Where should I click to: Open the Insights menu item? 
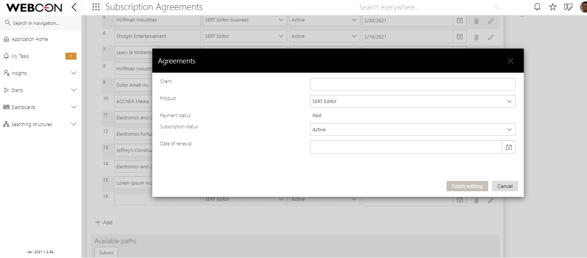click(x=19, y=73)
